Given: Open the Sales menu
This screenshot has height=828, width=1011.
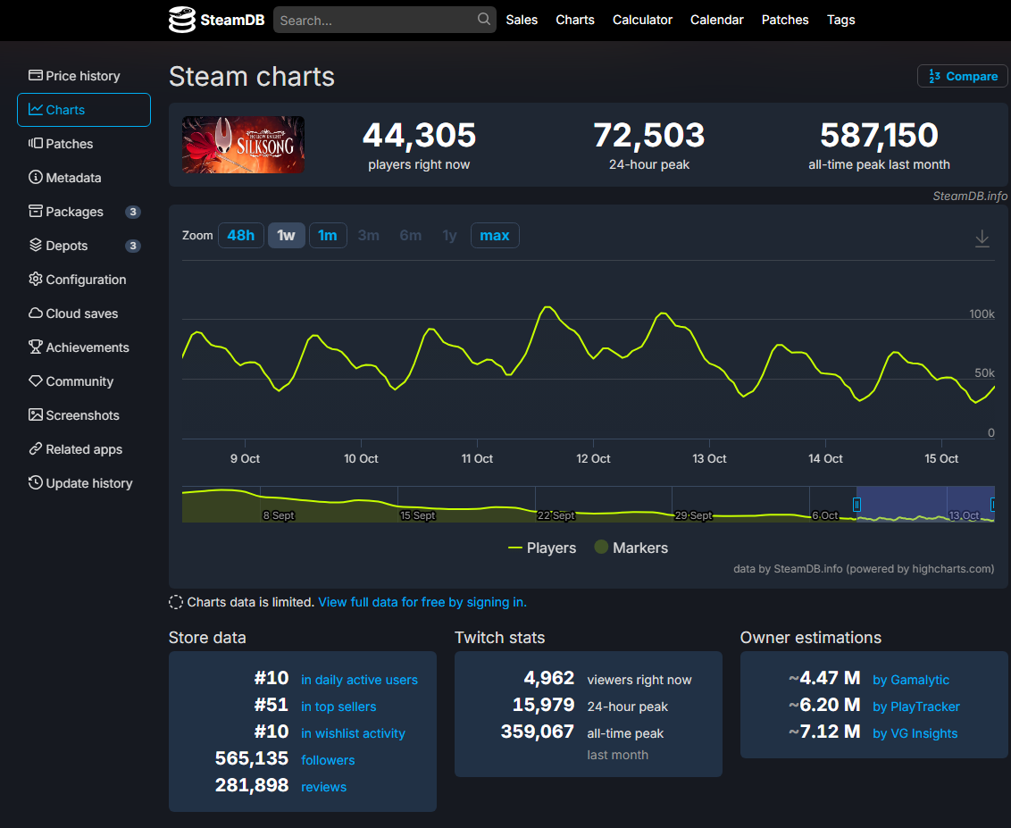Looking at the screenshot, I should (x=522, y=20).
